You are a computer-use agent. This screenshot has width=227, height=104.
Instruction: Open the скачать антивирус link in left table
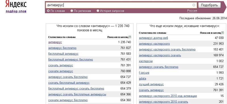coord(60,65)
